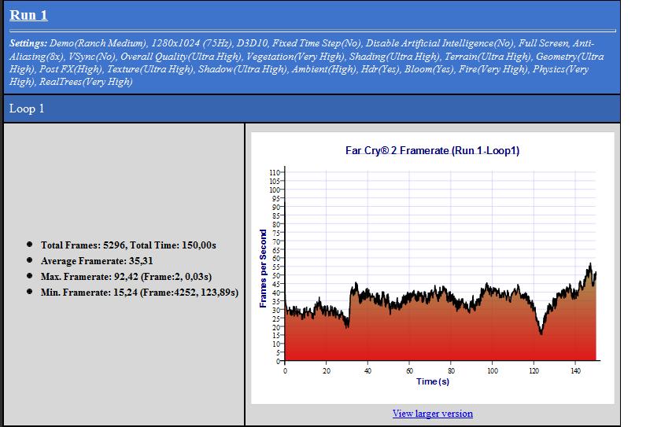Click 'Min. Framerate: 15,24' entry
Image resolution: width=661 pixels, height=427 pixels.
(139, 293)
